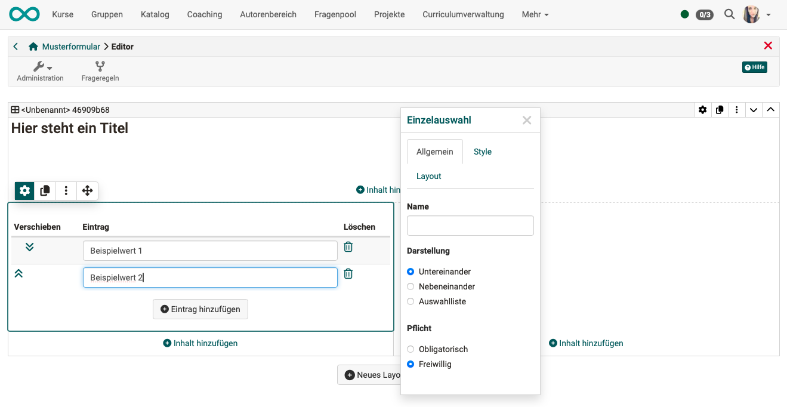Duplicate the selected element in floating toolbar
Screen dimensions: 787x407
click(45, 191)
